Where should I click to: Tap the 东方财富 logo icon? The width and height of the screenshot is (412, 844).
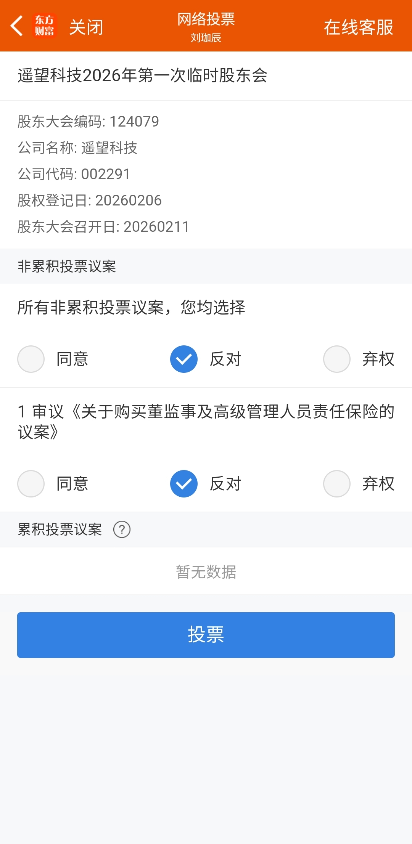coord(45,26)
